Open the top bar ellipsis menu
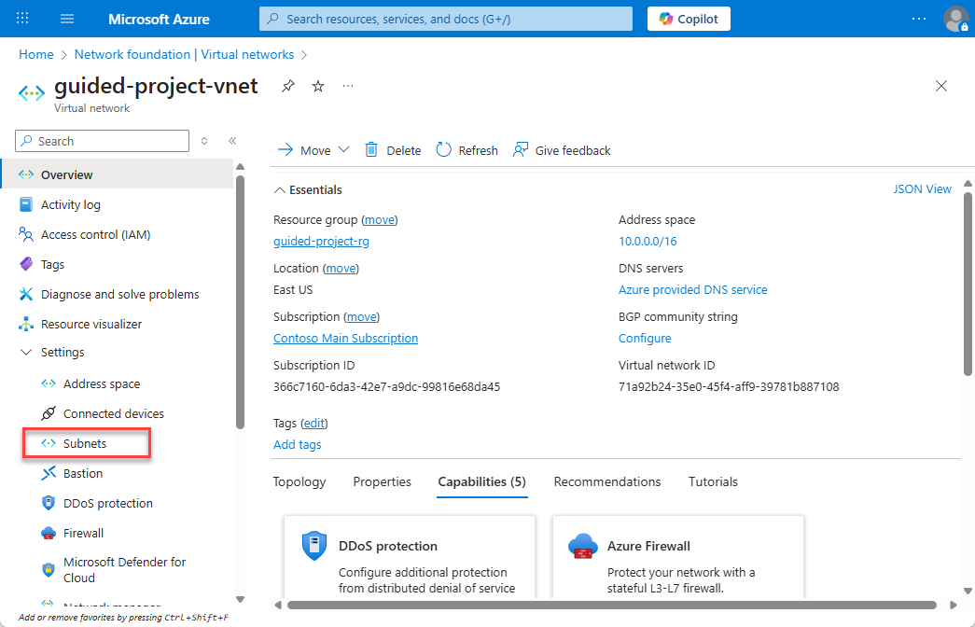Image resolution: width=975 pixels, height=627 pixels. coord(919,19)
